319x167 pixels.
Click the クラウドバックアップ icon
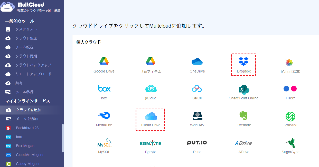point(8,65)
